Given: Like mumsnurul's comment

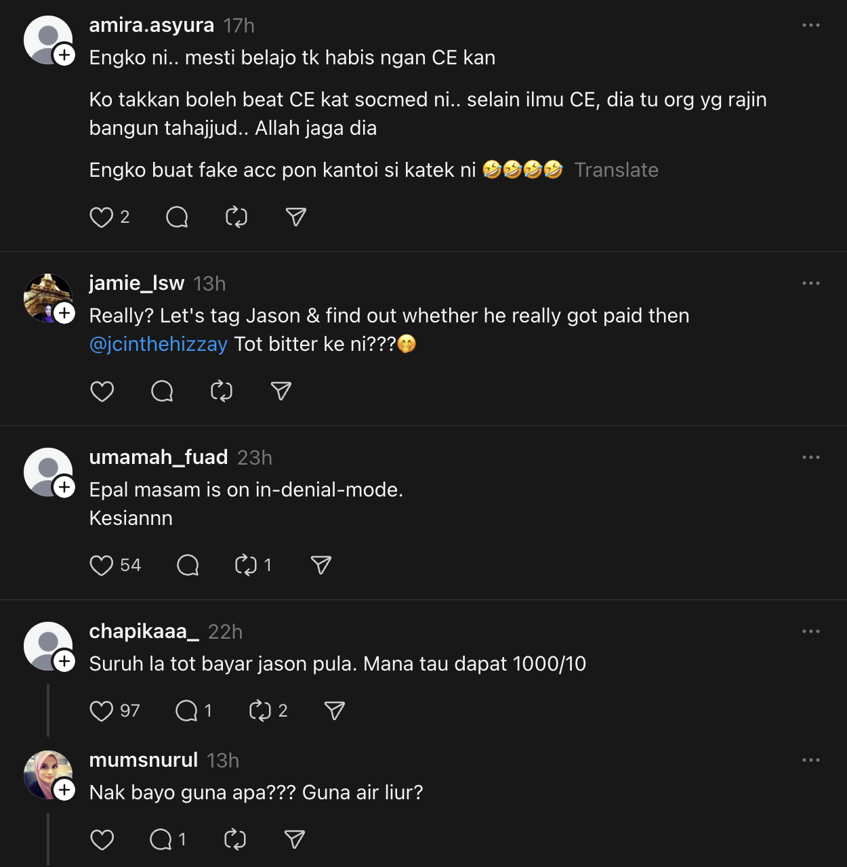Looking at the screenshot, I should coord(102,840).
